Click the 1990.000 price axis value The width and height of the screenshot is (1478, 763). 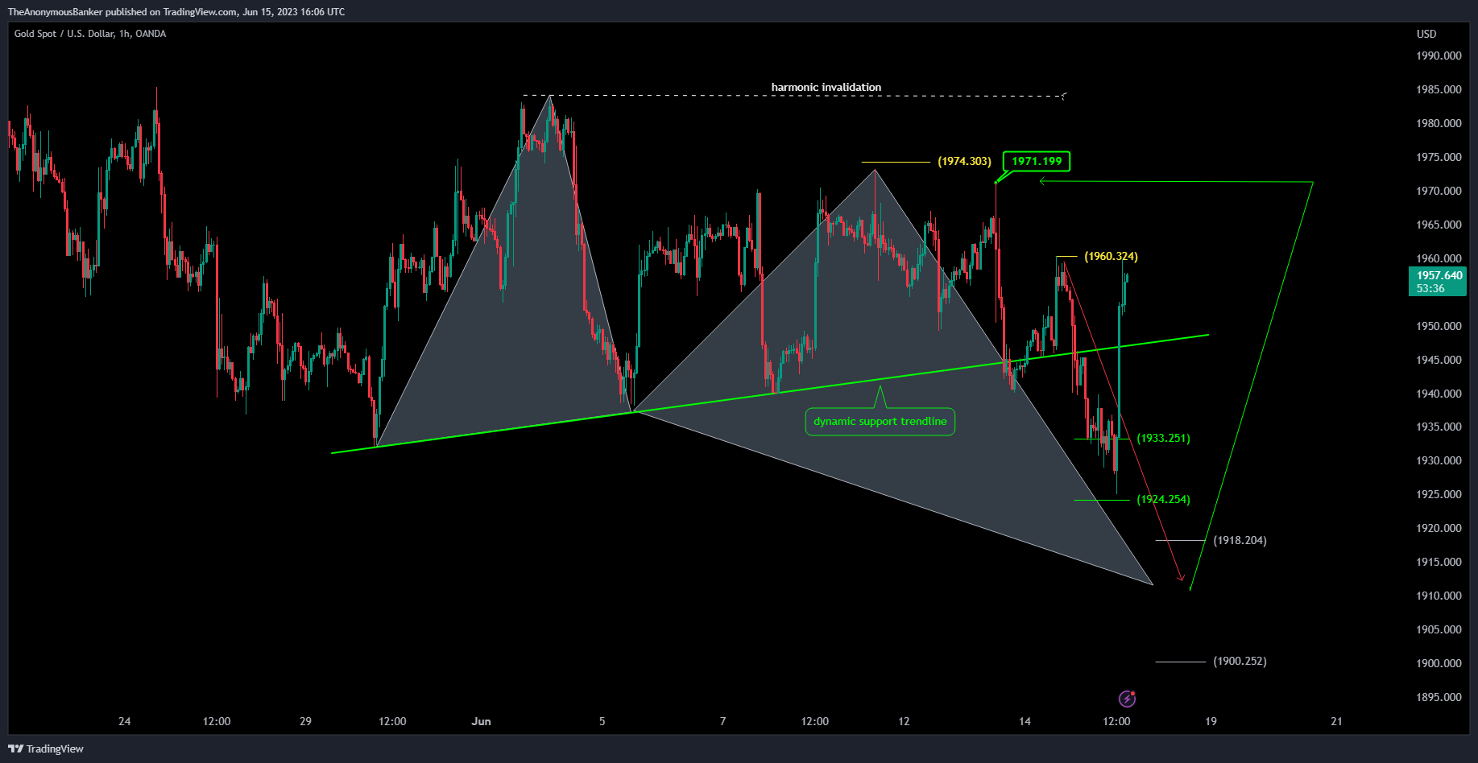(x=1439, y=56)
